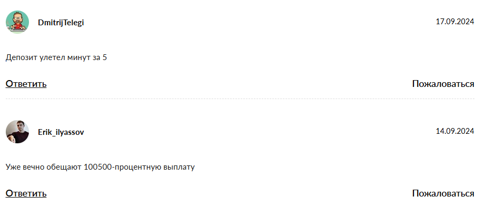Screen dimensions: 485x206
Task: Reply to DmitrijTelegi's comment via Ответить
Action: click(26, 84)
